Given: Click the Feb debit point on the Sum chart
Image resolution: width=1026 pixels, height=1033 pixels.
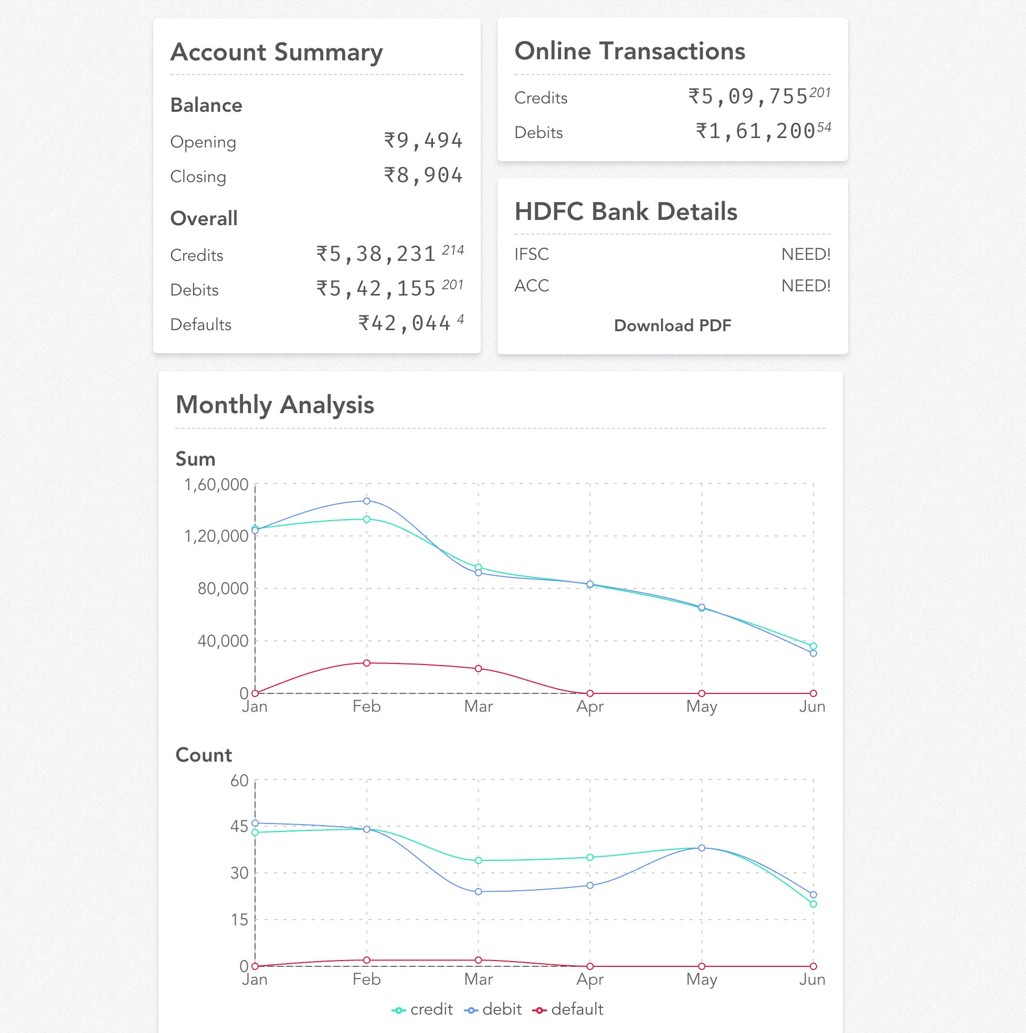Looking at the screenshot, I should (367, 501).
